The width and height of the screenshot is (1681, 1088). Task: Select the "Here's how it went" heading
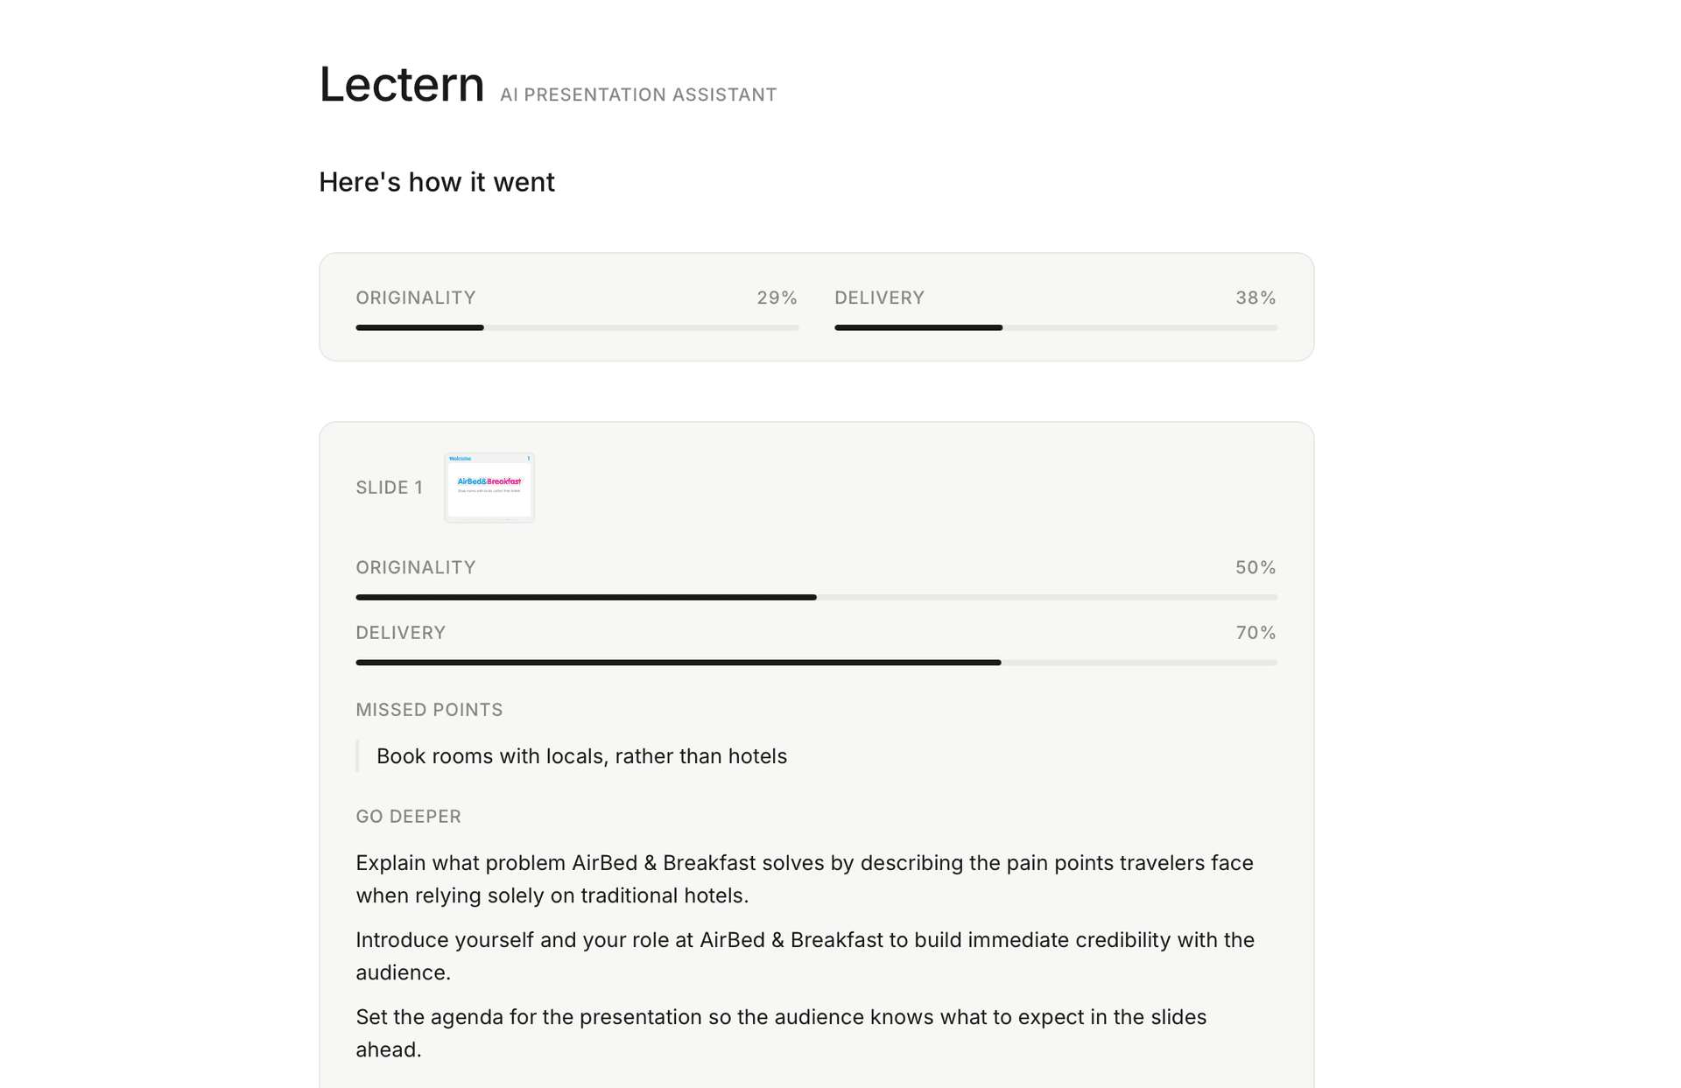(x=436, y=182)
